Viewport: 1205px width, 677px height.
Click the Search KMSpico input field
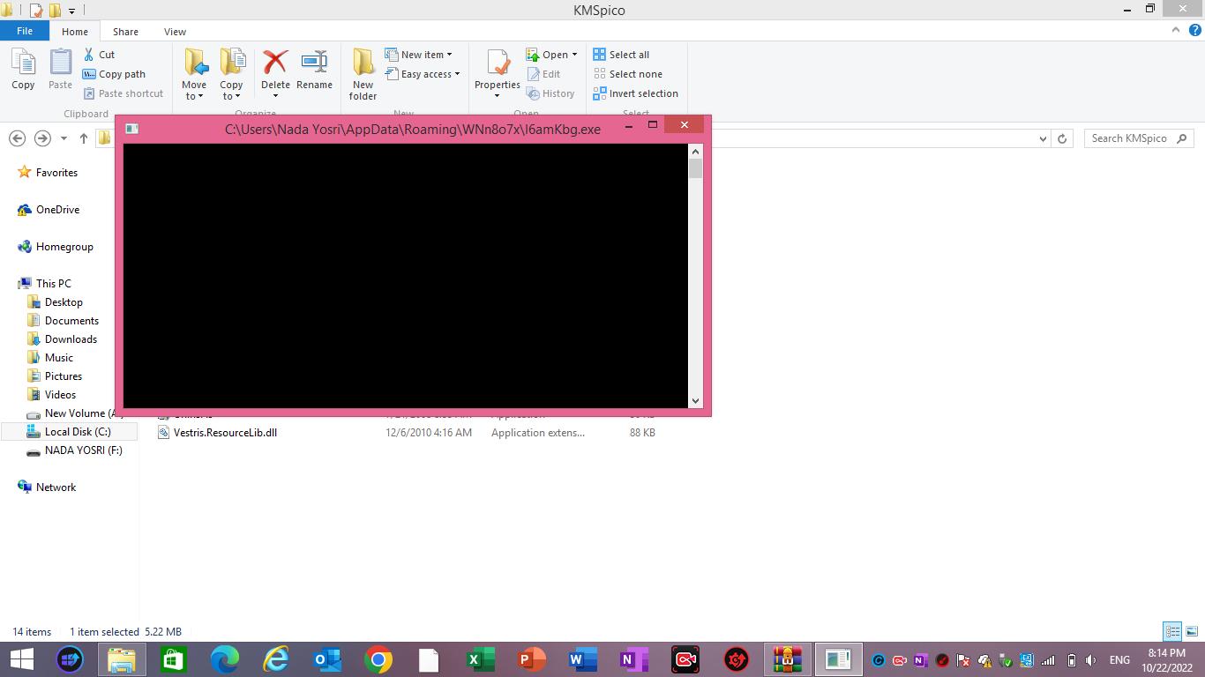(x=1129, y=138)
